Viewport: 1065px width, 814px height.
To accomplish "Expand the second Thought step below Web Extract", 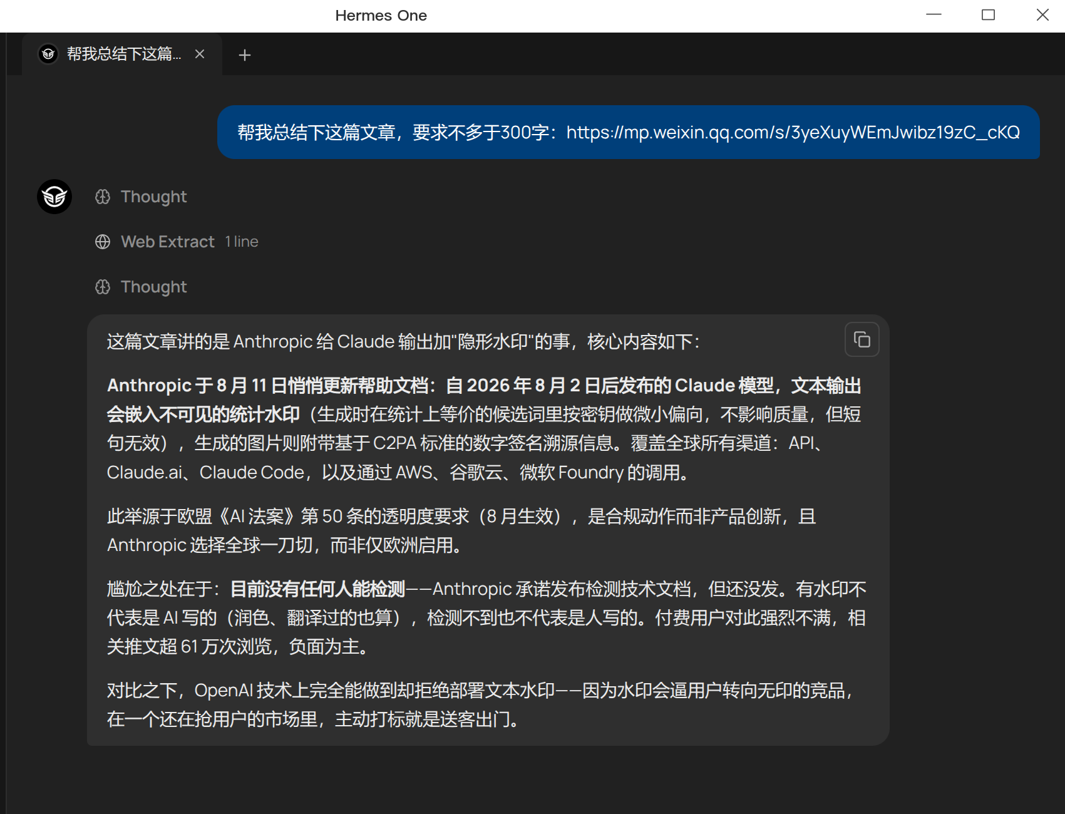I will (141, 287).
